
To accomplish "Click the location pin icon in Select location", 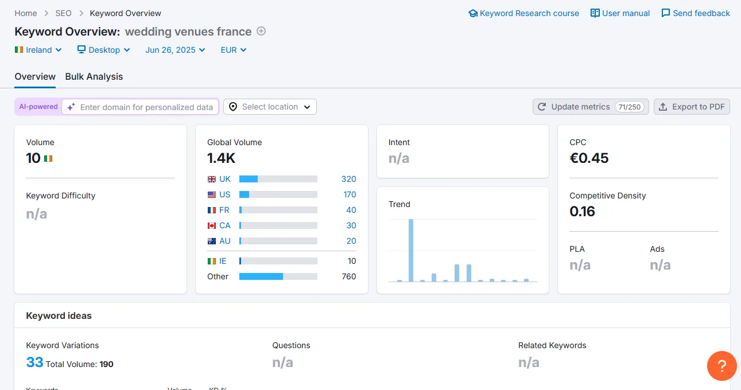I will tap(233, 107).
